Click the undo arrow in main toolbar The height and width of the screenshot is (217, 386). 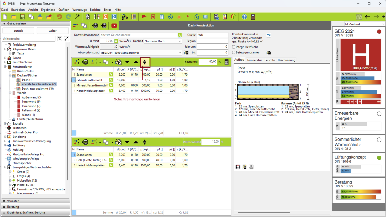[x=59, y=17]
